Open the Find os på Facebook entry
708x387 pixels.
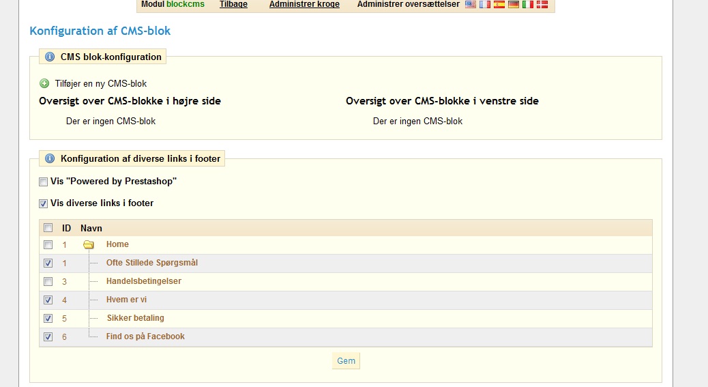pyautogui.click(x=145, y=336)
